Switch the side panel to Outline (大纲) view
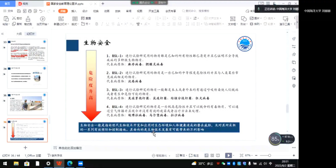 pos(19,34)
